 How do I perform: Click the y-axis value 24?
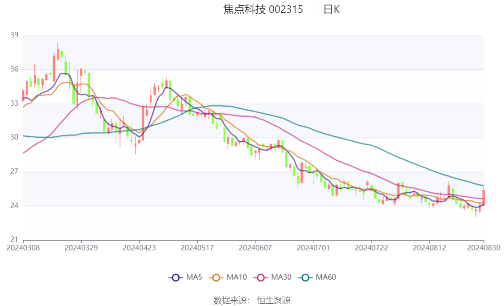point(14,206)
